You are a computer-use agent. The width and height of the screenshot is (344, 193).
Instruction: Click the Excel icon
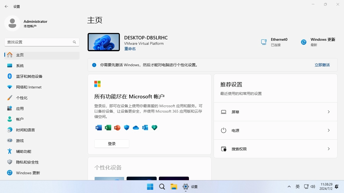(x=108, y=128)
